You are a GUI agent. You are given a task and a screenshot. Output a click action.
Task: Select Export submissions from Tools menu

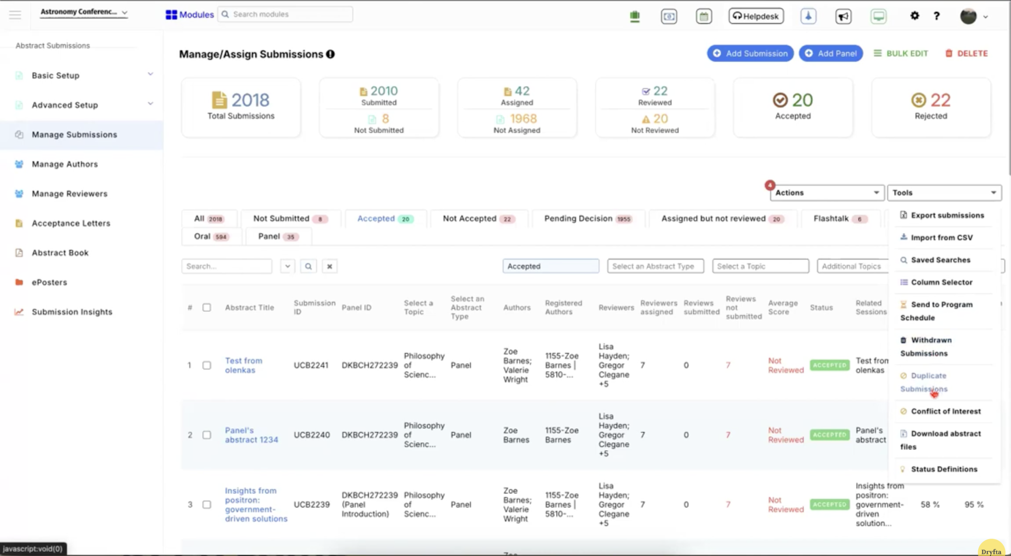pos(943,215)
